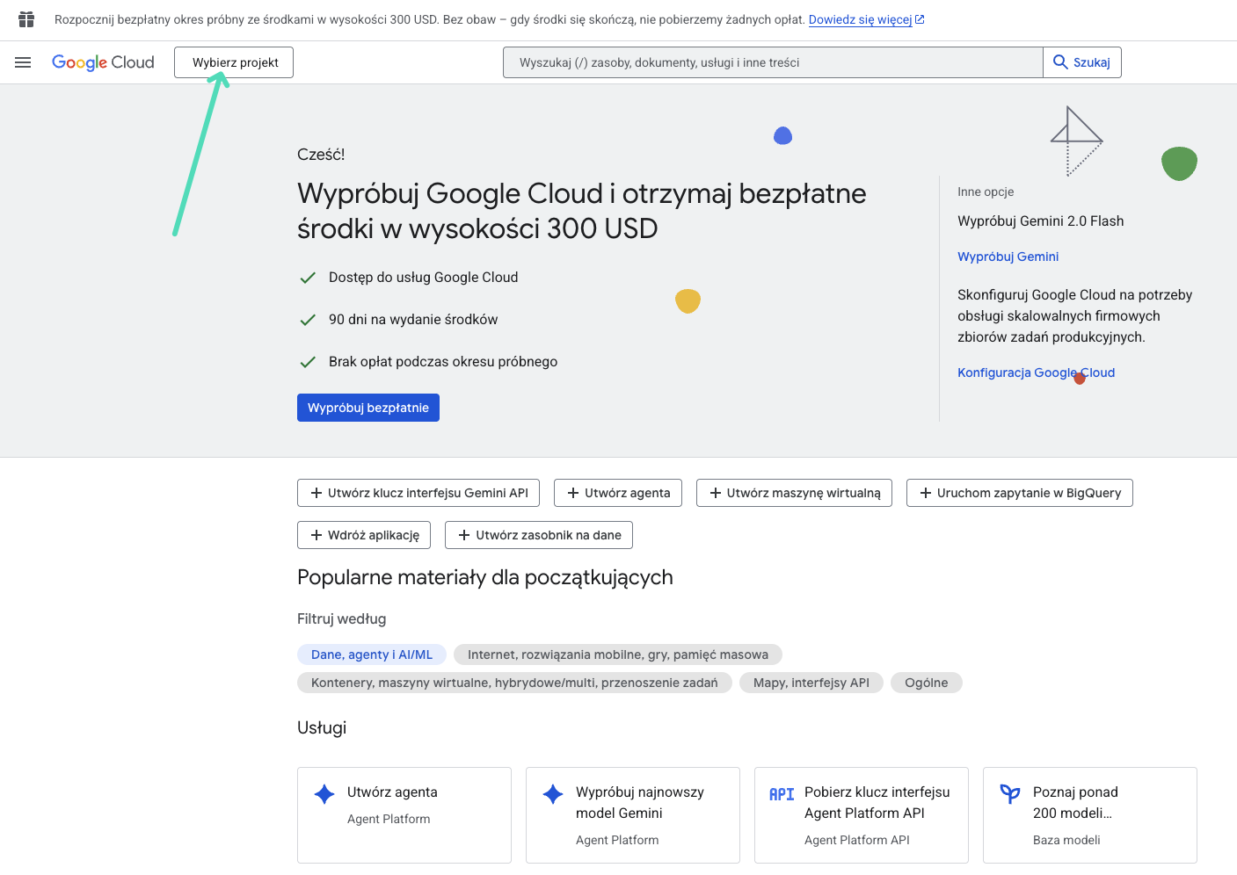This screenshot has width=1237, height=875.
Task: Click the Wypróbuj bezpłatnie button
Action: pyautogui.click(x=368, y=408)
